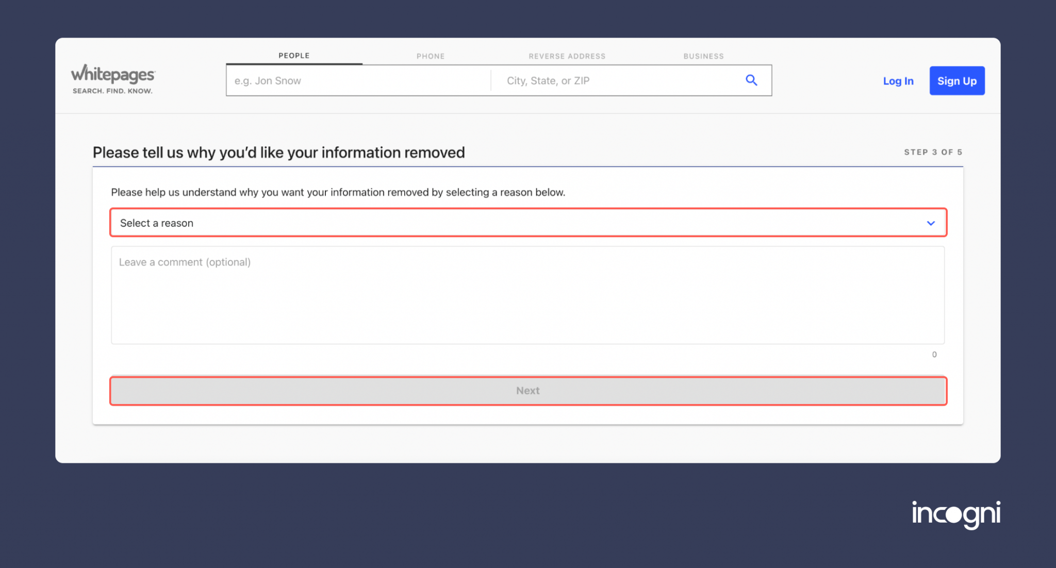Select the REVERSE ADDRESS tab

tap(567, 56)
